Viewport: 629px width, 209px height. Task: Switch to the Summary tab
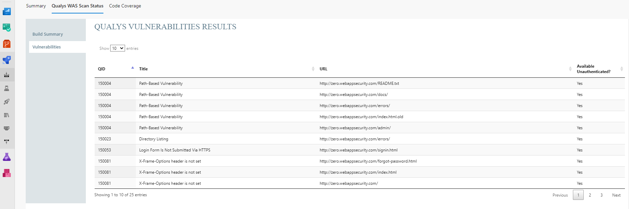click(x=36, y=6)
